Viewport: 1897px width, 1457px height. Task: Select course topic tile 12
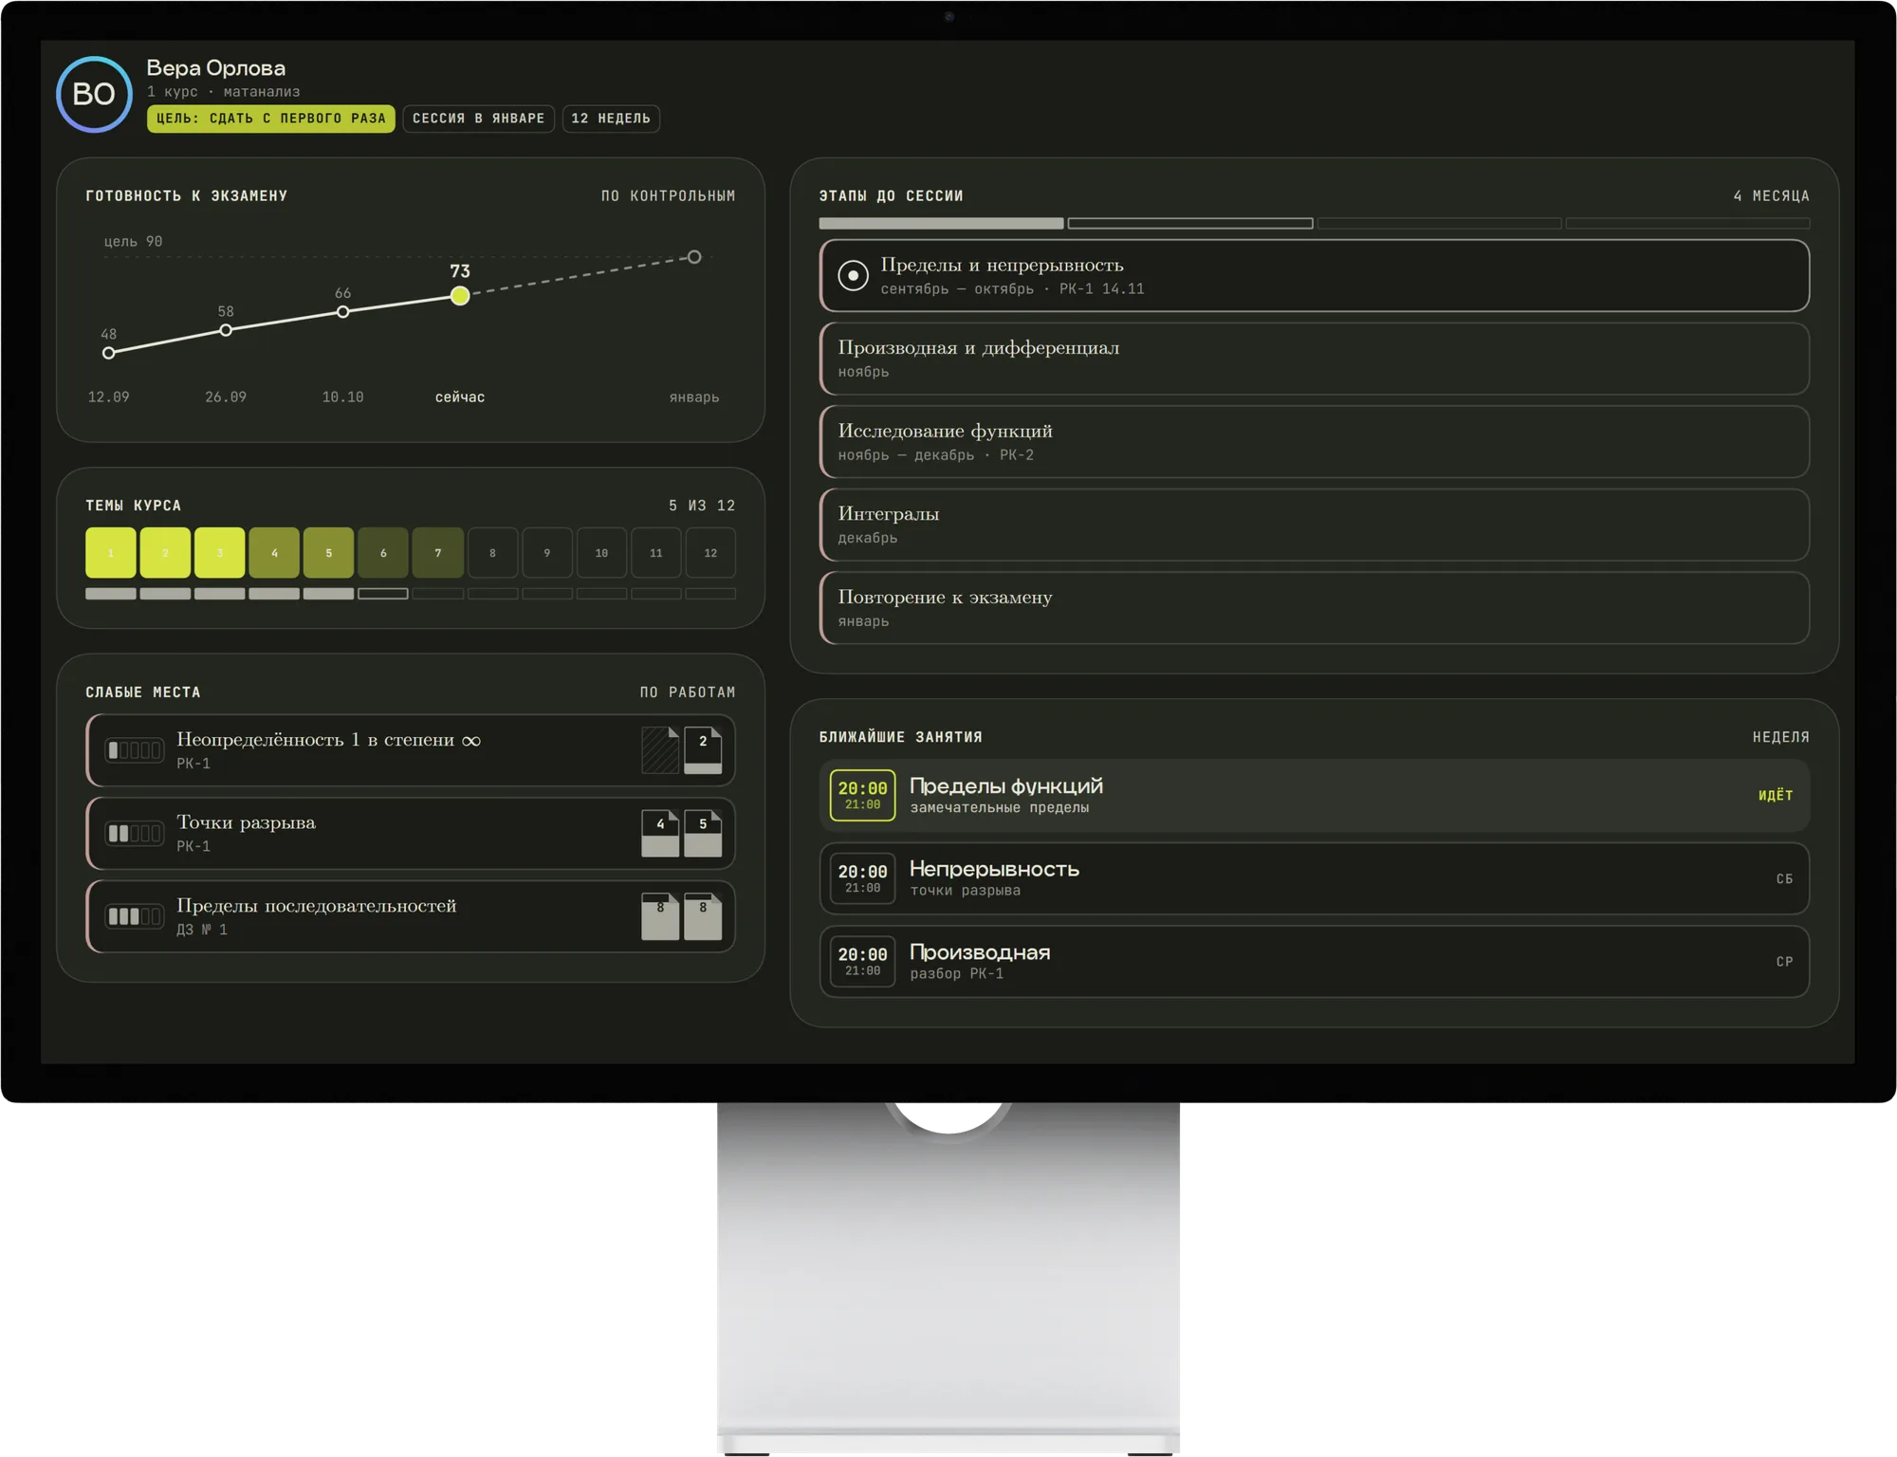pyautogui.click(x=710, y=552)
